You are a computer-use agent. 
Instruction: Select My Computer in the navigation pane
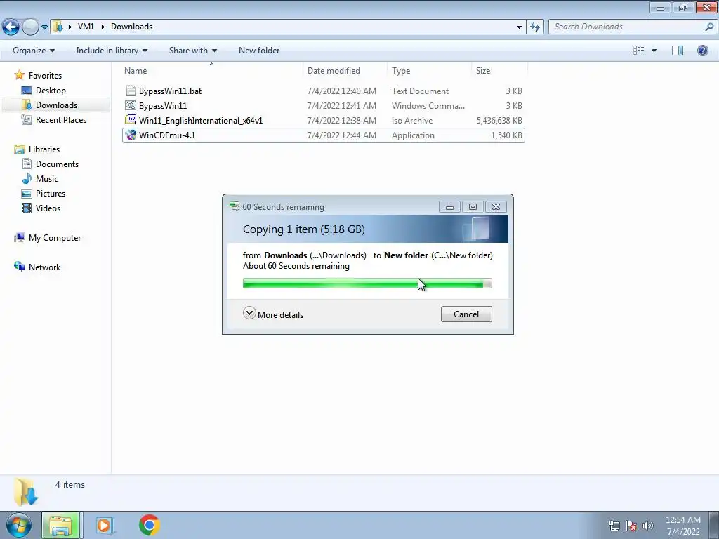click(x=54, y=238)
